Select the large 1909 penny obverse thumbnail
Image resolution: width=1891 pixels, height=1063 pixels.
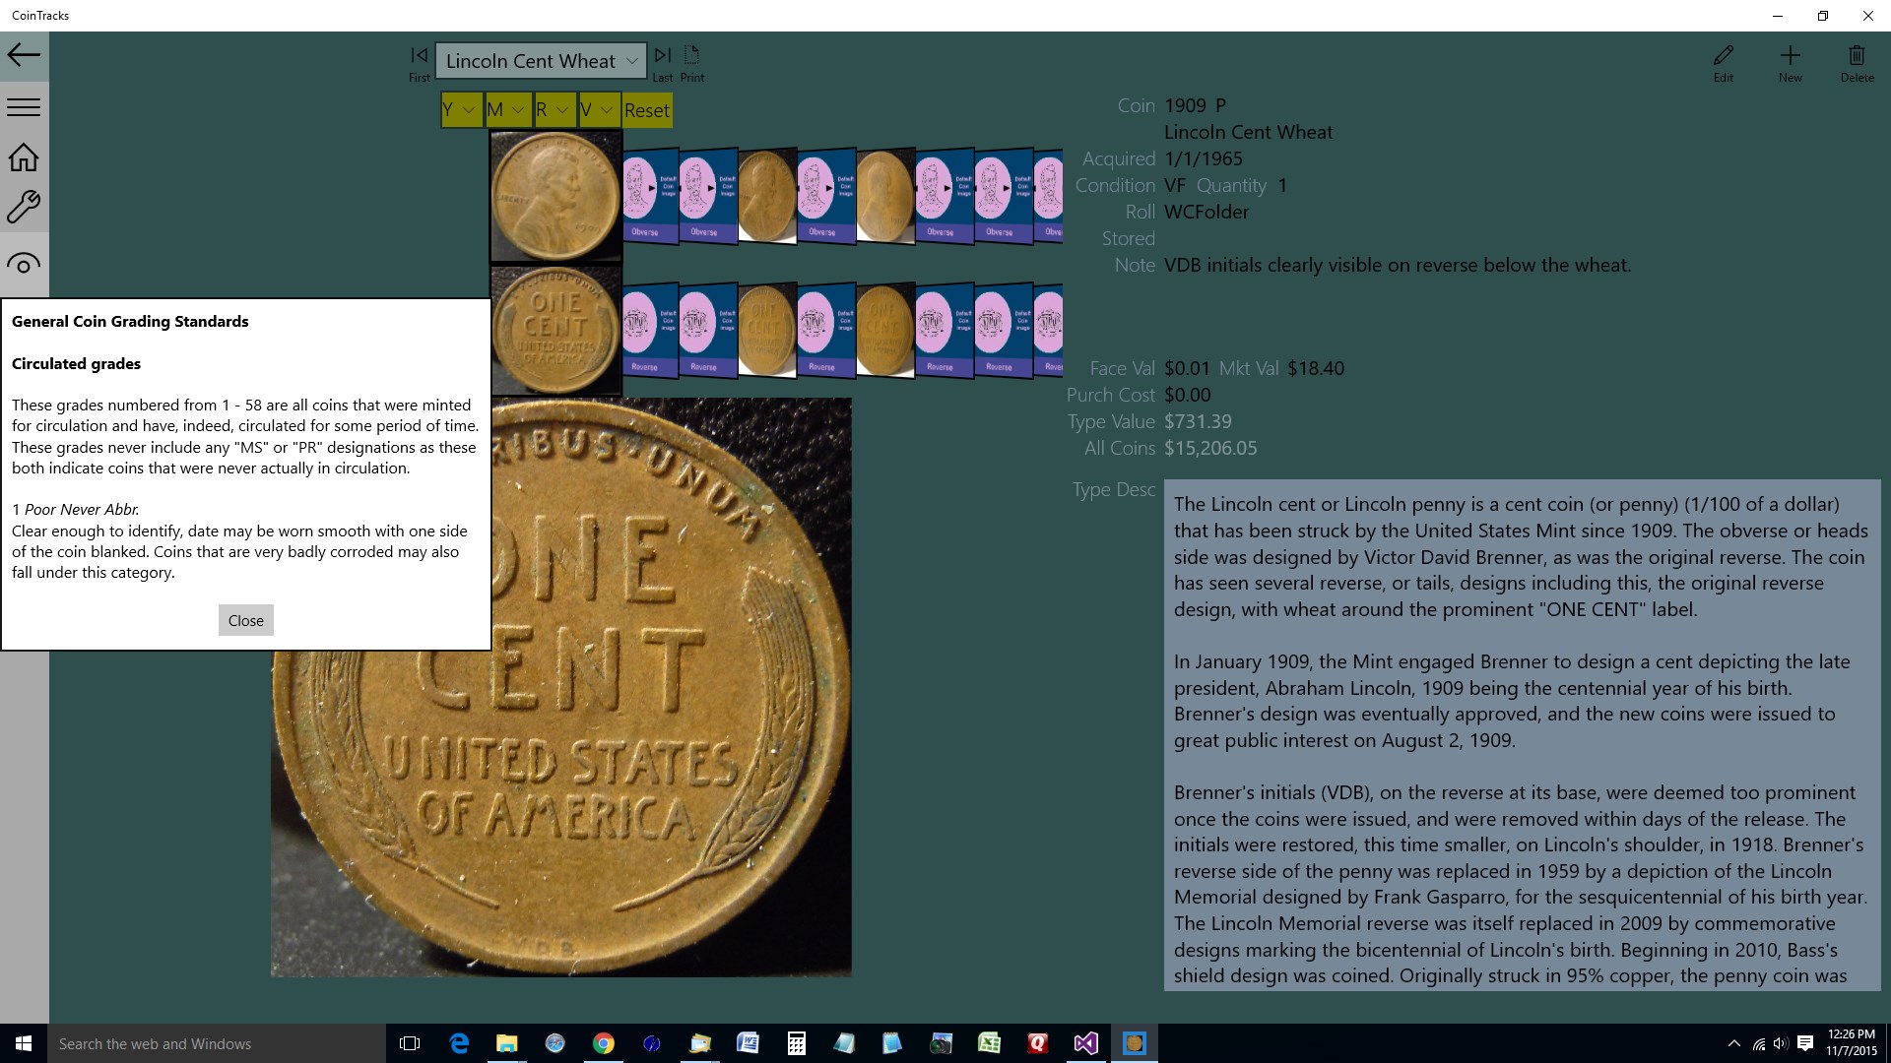554,196
